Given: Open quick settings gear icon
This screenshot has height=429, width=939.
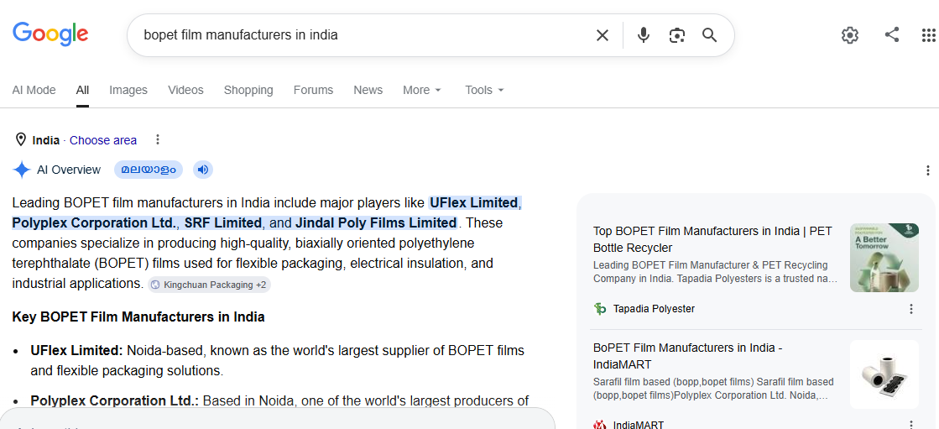Looking at the screenshot, I should coord(850,35).
